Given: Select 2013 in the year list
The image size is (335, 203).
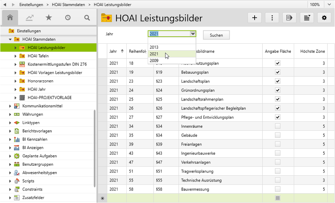Looking at the screenshot, I should pyautogui.click(x=172, y=47).
